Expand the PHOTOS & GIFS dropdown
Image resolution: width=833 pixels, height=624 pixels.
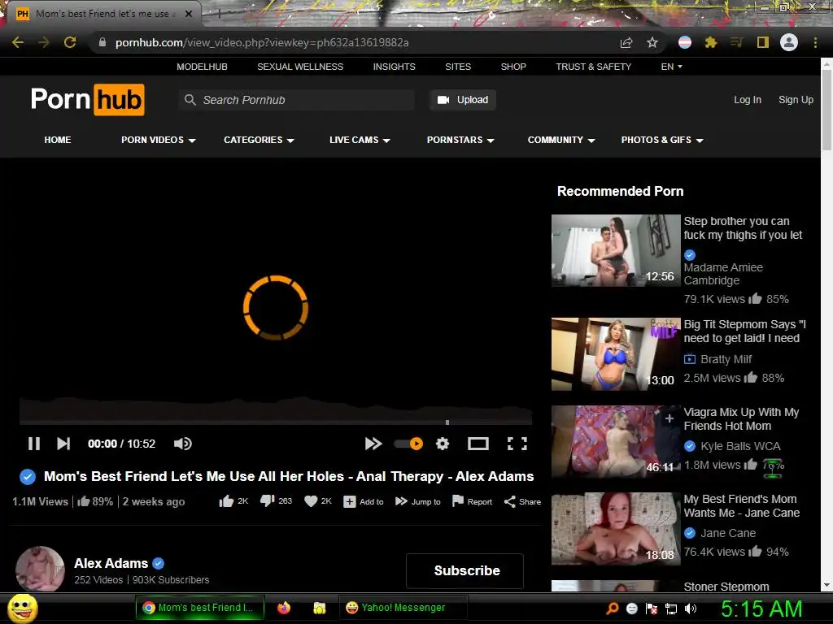coord(662,140)
